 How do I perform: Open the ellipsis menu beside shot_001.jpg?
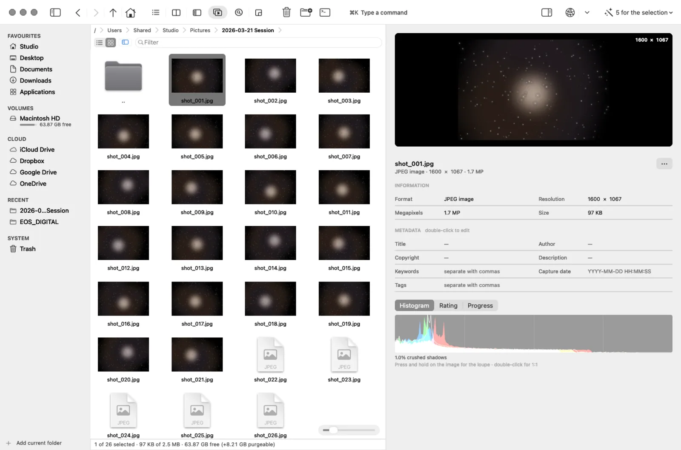[664, 164]
